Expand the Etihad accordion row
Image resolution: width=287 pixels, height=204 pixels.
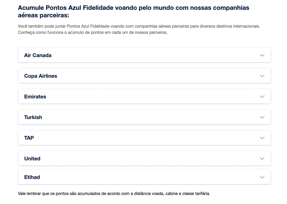[144, 177]
